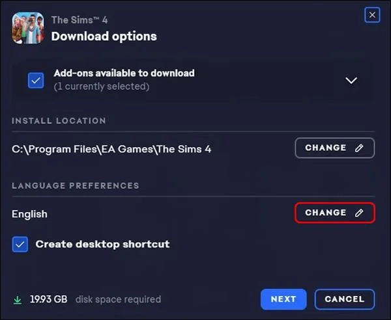Click the '1 currently selected' subtitle

click(x=101, y=87)
